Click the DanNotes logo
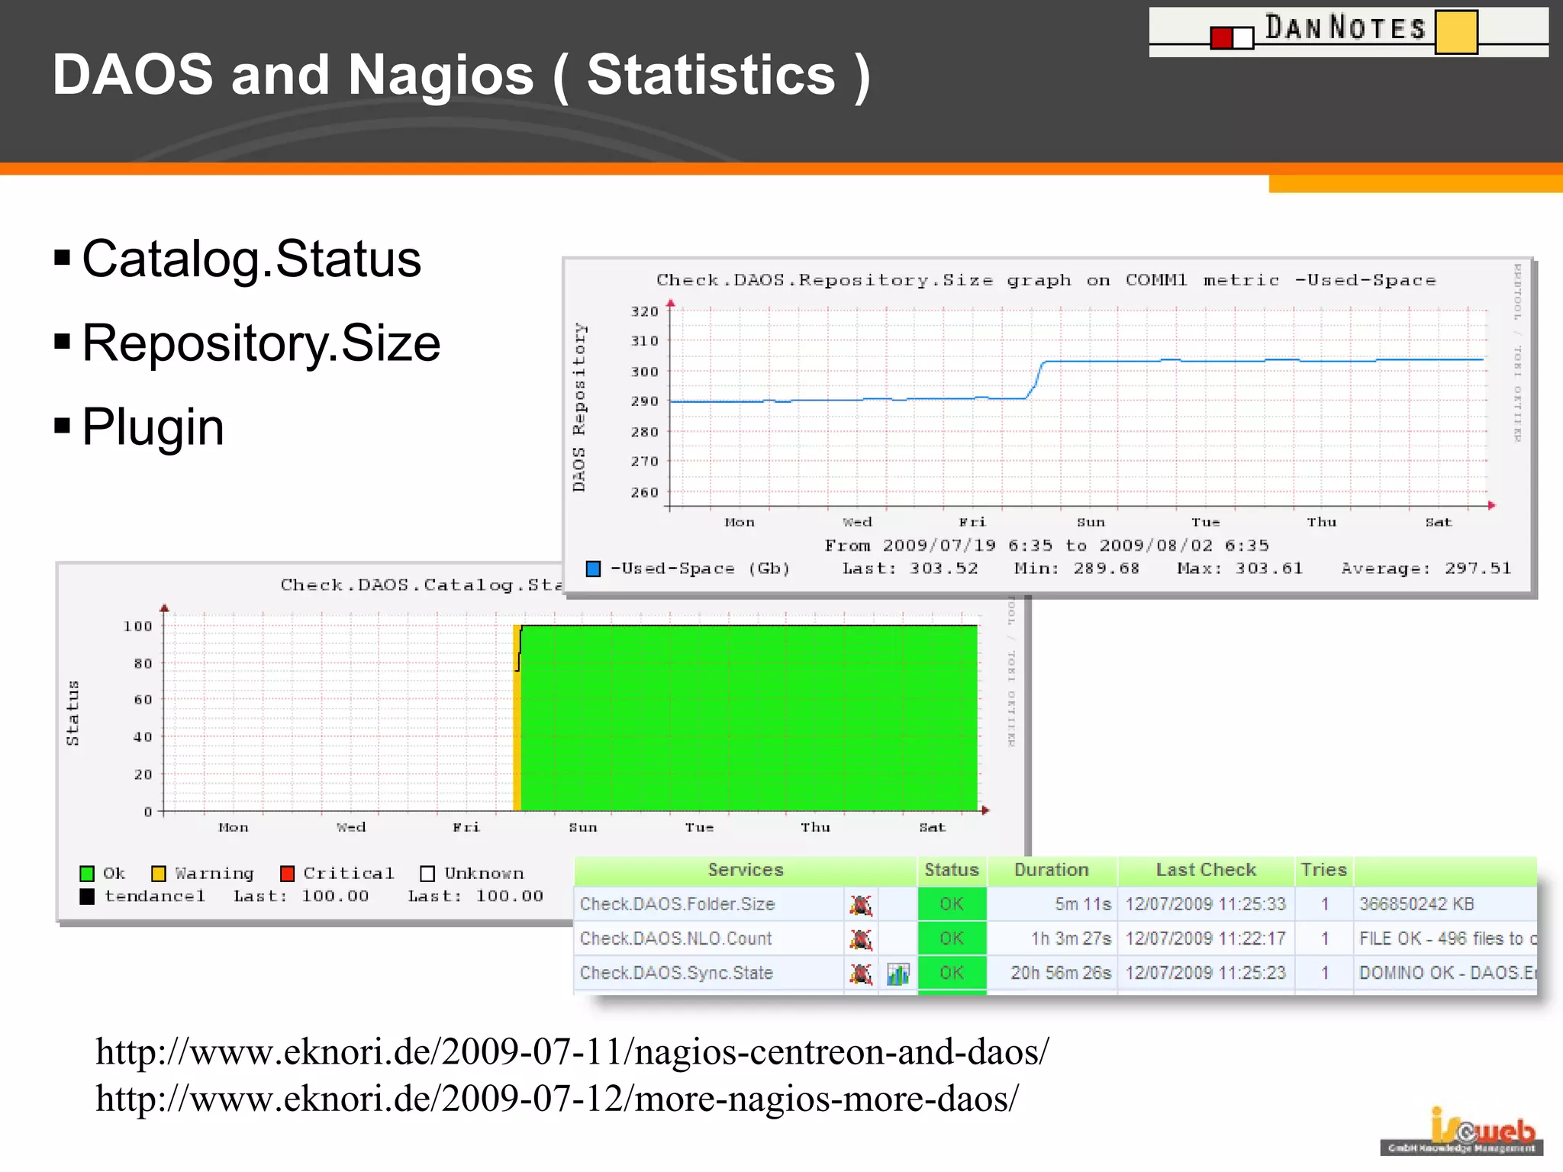The width and height of the screenshot is (1563, 1172). tap(1349, 31)
